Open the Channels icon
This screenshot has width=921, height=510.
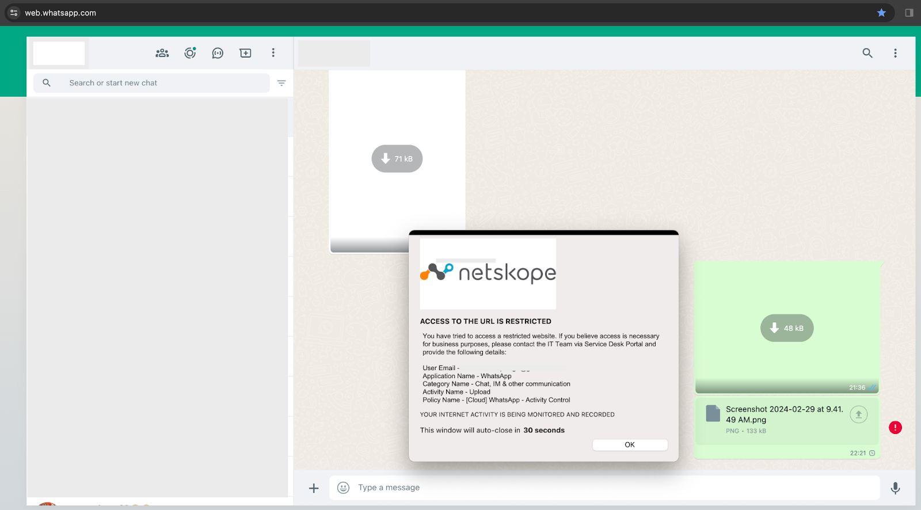coord(218,53)
